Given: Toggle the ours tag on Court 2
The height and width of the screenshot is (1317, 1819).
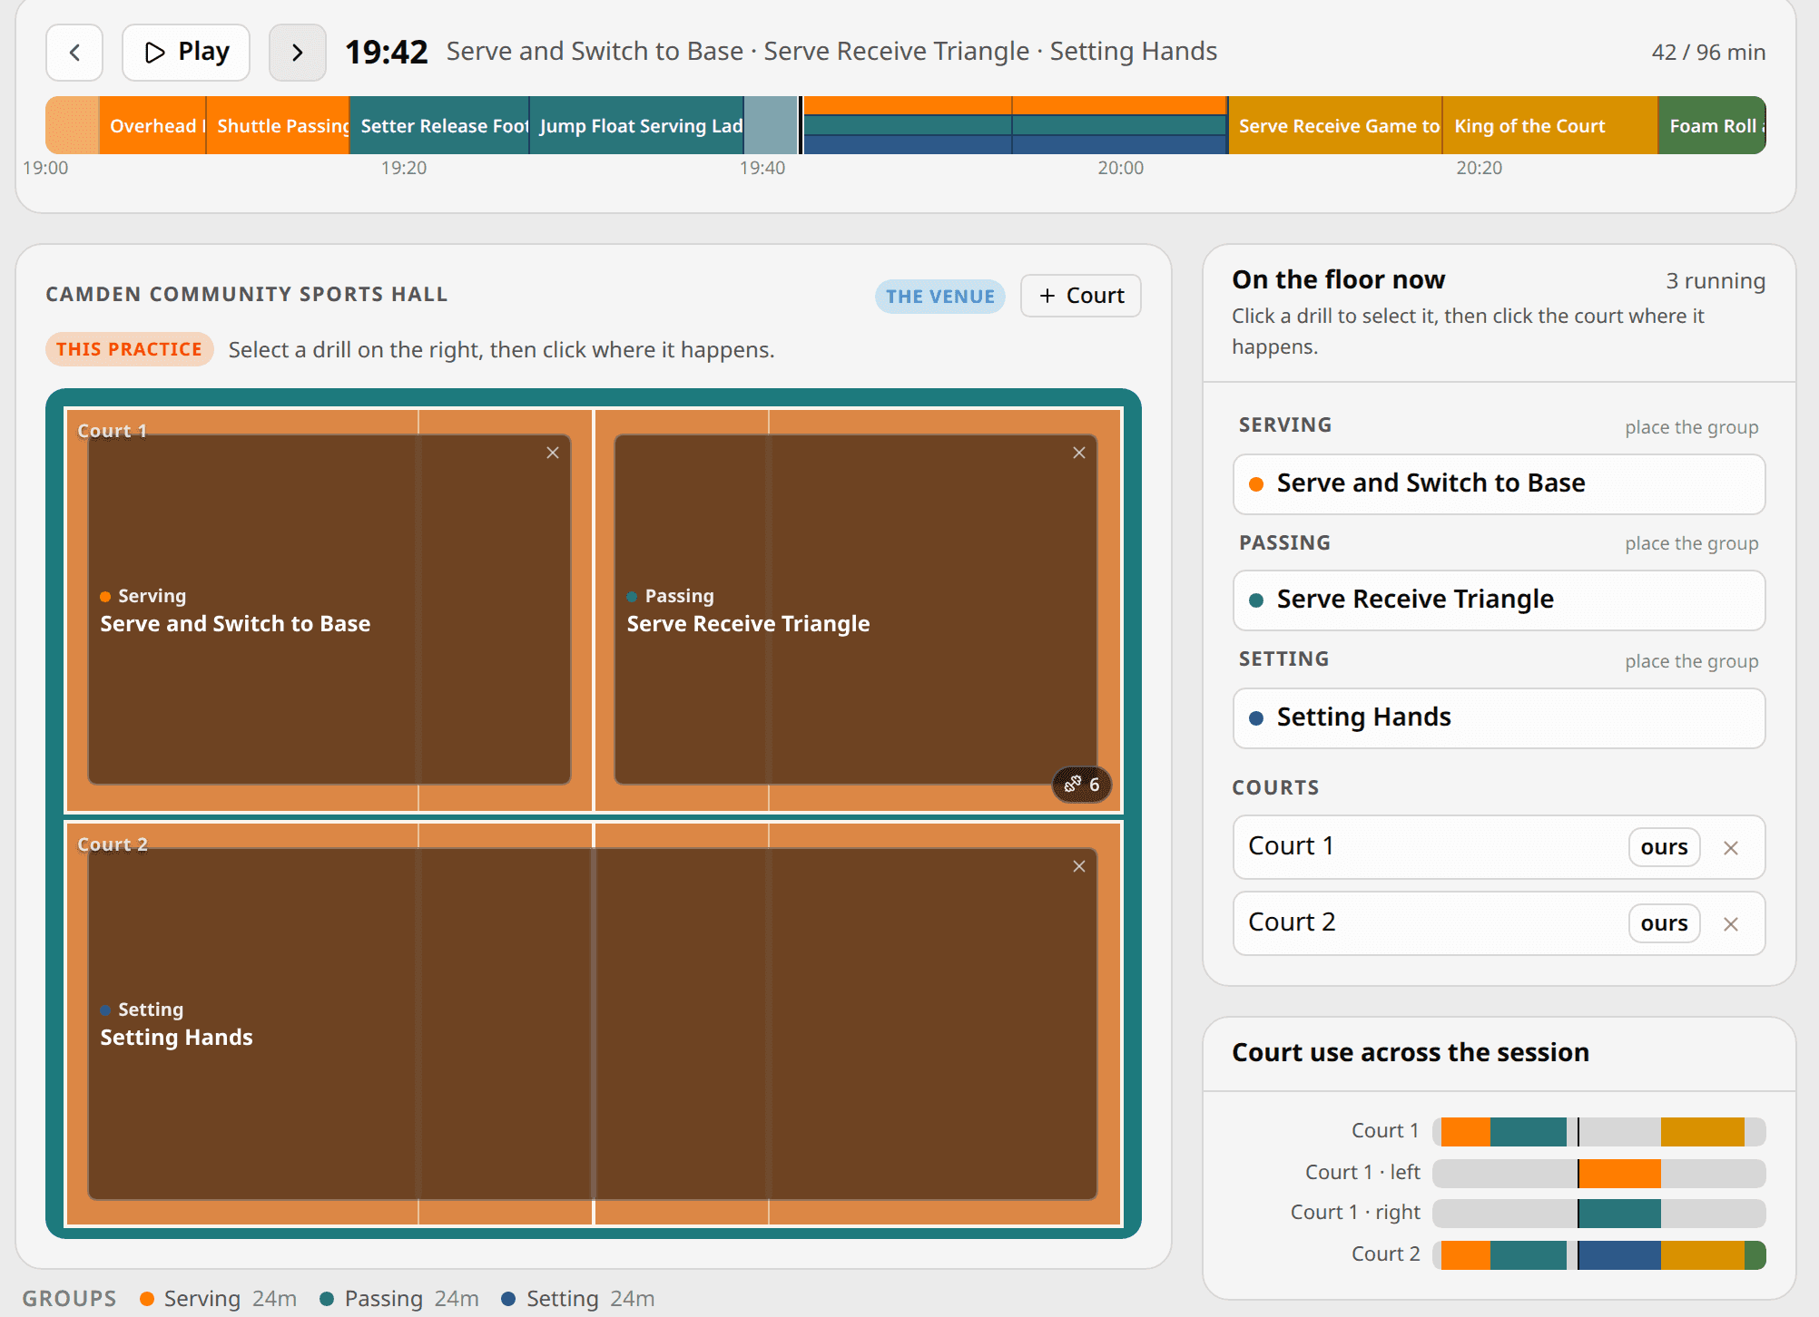Looking at the screenshot, I should [x=1664, y=923].
